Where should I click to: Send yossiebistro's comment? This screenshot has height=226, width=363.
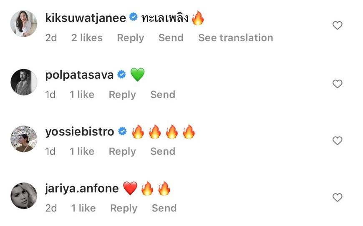click(x=163, y=151)
